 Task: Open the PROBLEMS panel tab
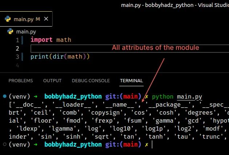point(21,80)
